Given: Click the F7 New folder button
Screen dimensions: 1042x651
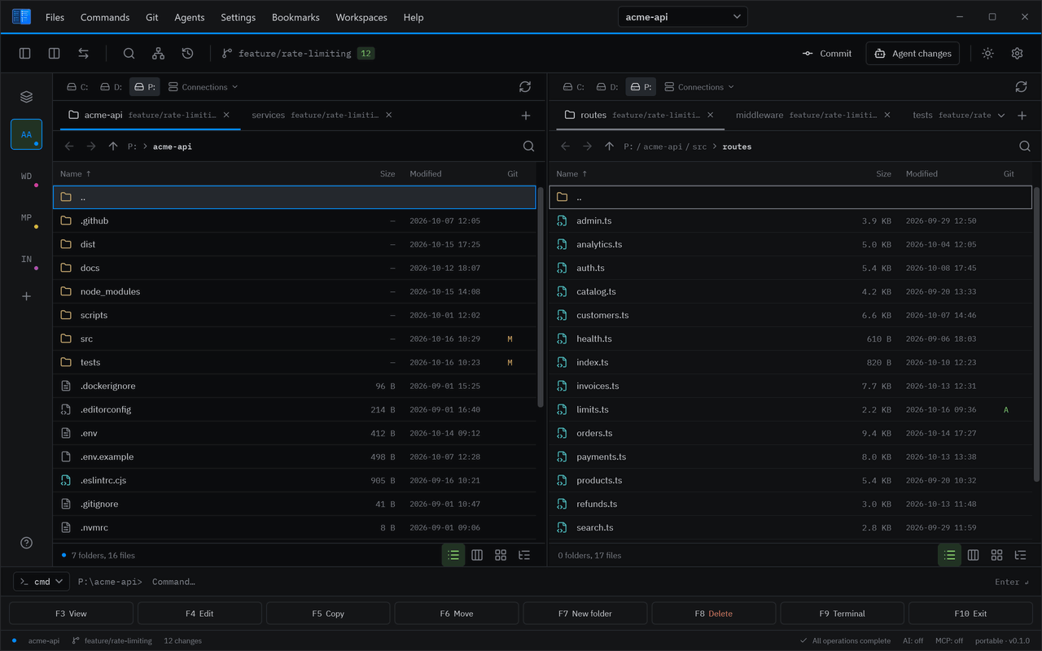Looking at the screenshot, I should click(x=585, y=614).
